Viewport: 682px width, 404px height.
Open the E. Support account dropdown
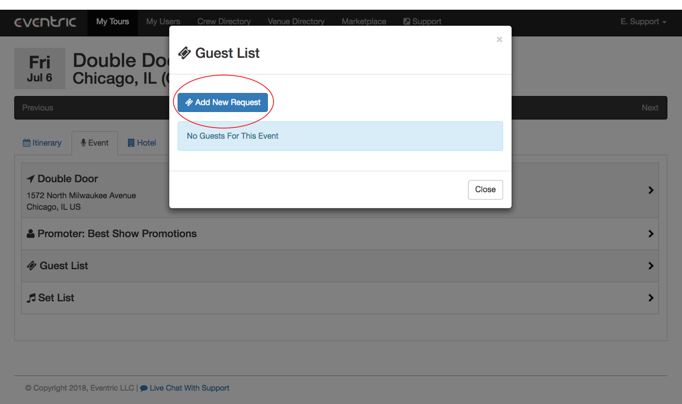(644, 22)
